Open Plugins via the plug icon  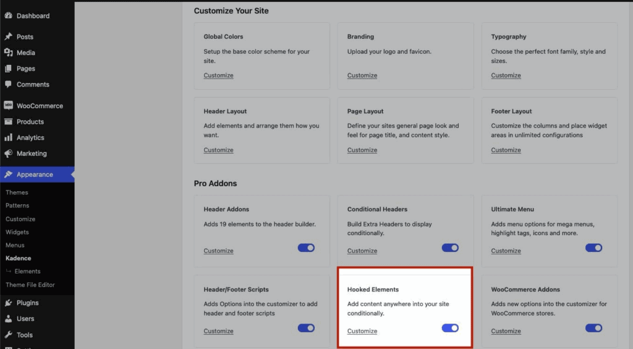click(8, 303)
